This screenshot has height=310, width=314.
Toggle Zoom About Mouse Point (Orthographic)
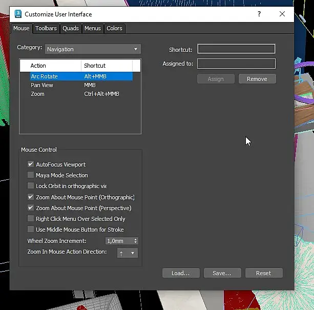point(31,197)
